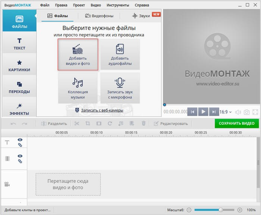Switch to the Звуки tab
This screenshot has width=261, height=215.
click(141, 16)
